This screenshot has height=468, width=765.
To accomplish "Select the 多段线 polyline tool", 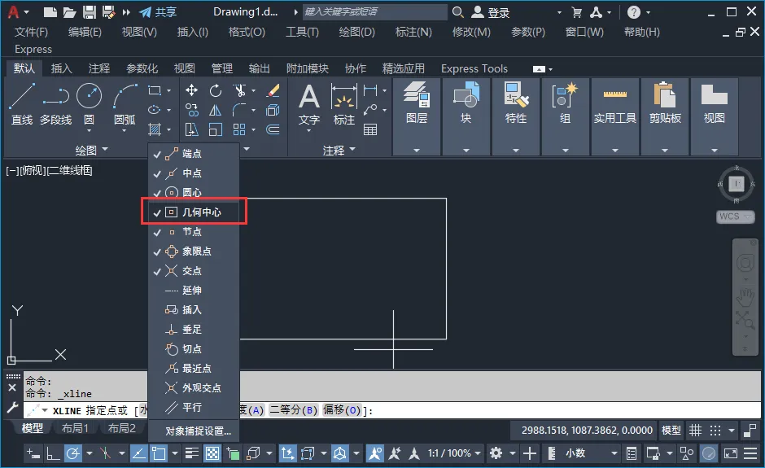I will point(55,103).
